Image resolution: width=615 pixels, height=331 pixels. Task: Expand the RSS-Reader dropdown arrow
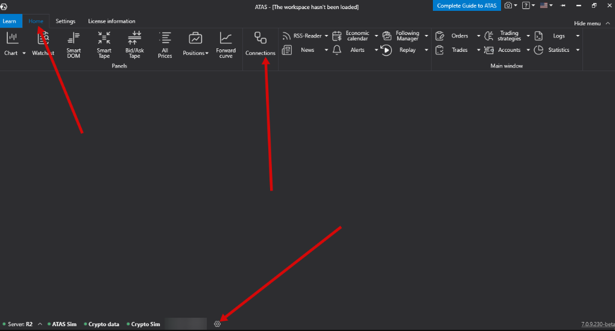[326, 36]
